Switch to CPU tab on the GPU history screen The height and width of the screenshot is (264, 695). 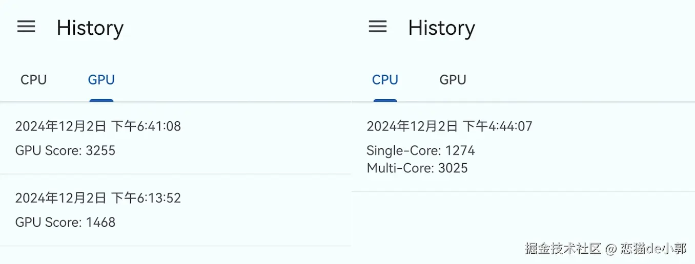(33, 80)
